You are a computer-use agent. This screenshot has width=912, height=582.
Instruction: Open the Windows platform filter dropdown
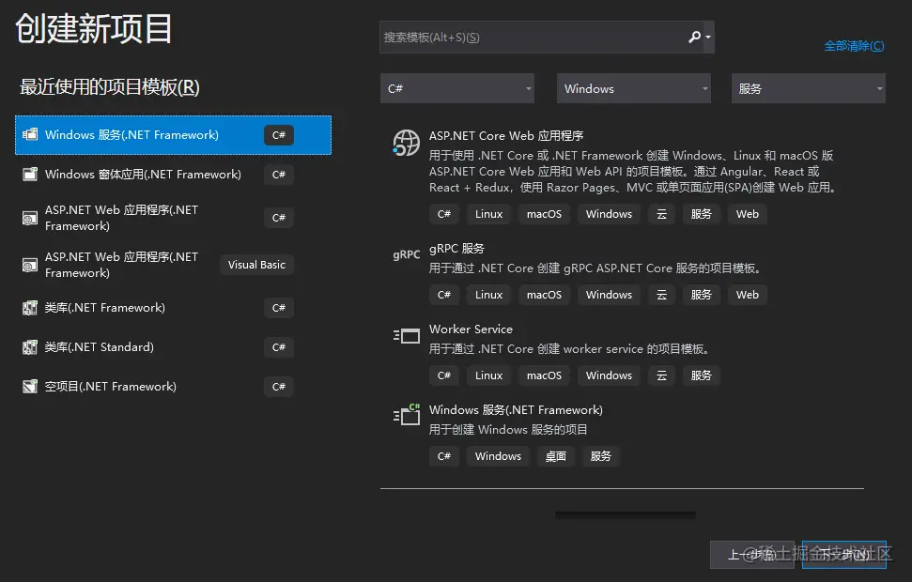[633, 88]
